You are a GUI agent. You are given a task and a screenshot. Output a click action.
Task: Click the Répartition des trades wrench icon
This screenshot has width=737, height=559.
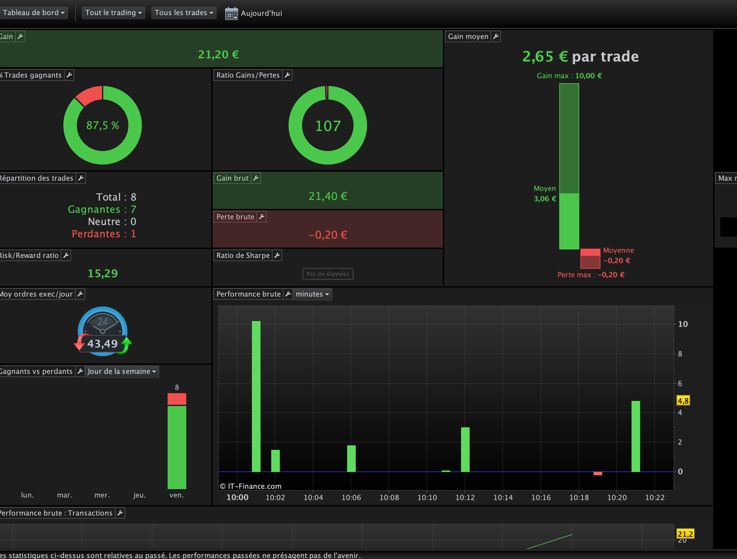pos(81,178)
